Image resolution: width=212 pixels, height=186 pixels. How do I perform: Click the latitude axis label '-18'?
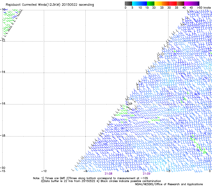[x=3, y=135]
